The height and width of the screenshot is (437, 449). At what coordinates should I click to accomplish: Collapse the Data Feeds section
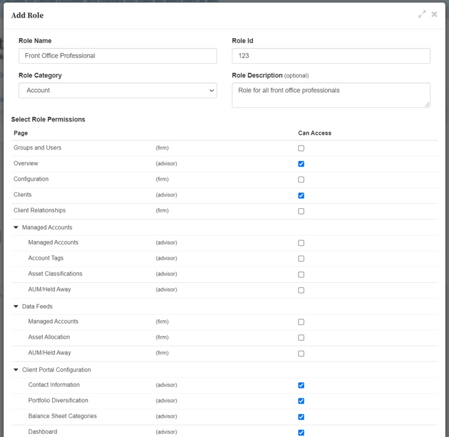tap(16, 307)
